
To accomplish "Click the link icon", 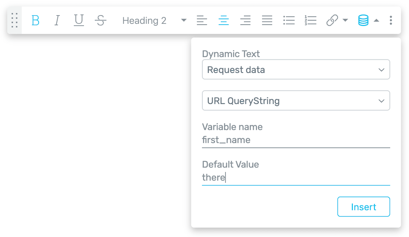I will 332,20.
